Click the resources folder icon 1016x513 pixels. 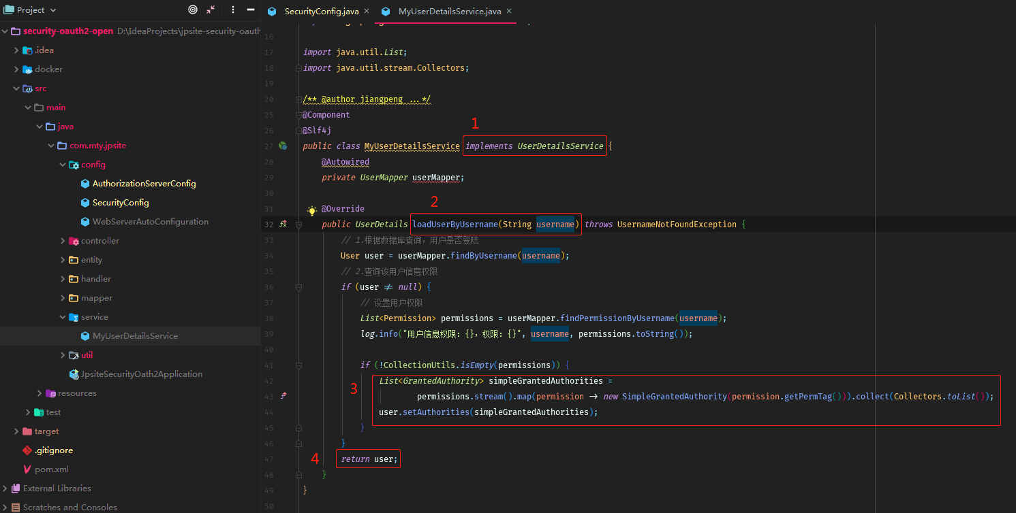[51, 393]
